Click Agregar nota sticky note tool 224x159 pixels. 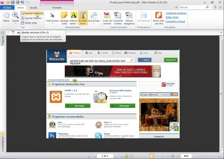tap(64, 18)
